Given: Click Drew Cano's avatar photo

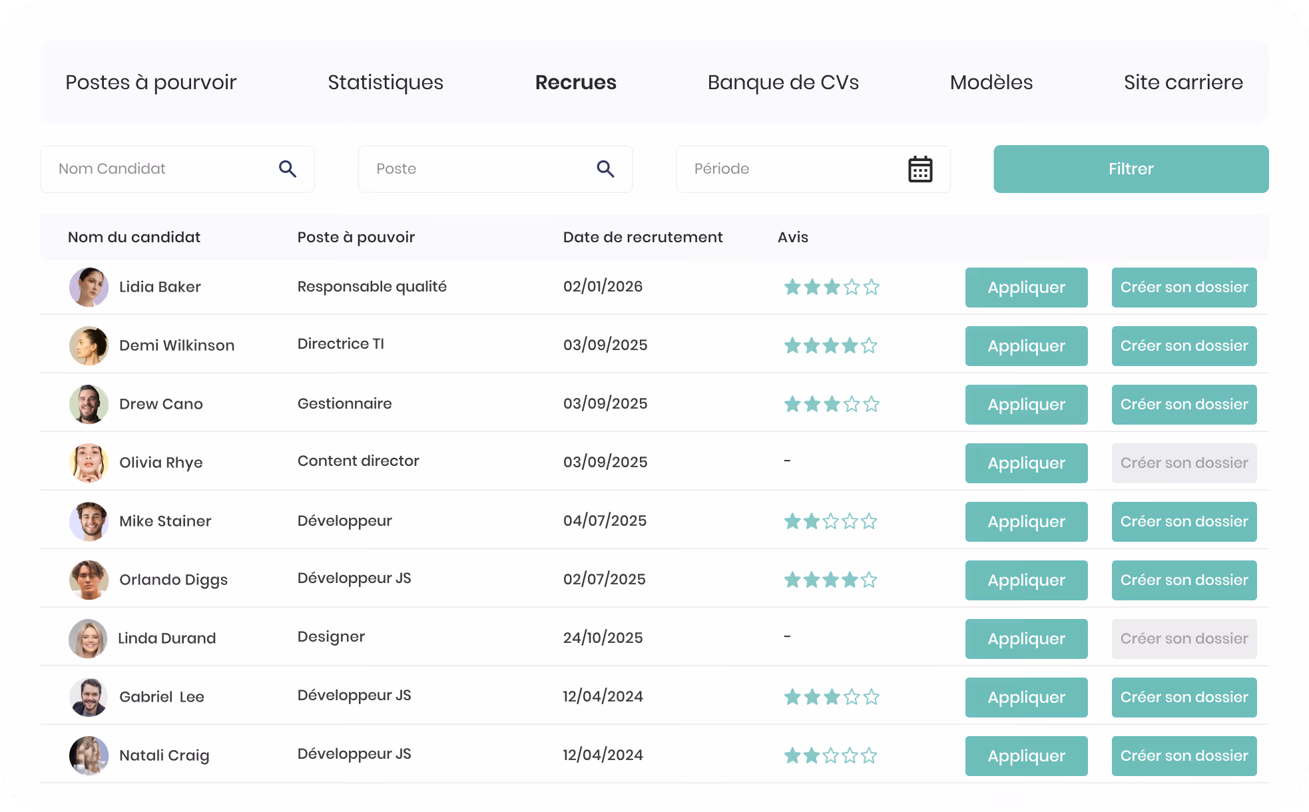Looking at the screenshot, I should point(89,404).
